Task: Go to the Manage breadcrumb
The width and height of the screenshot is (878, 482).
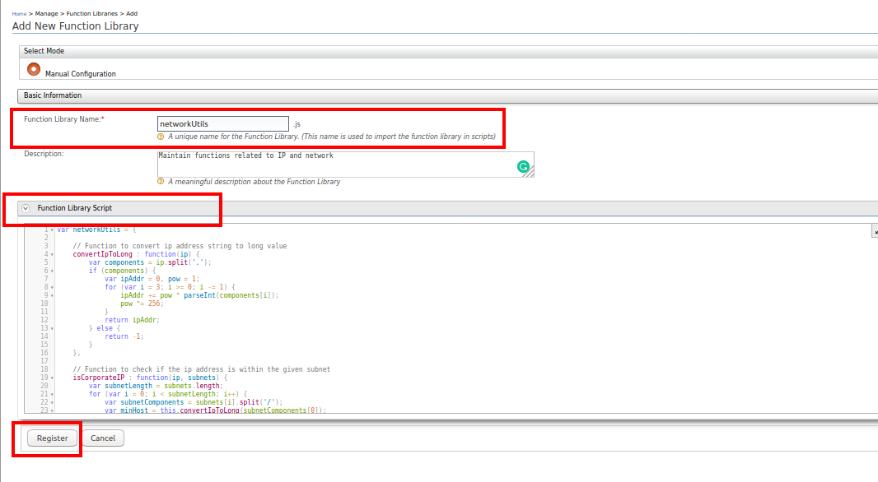Action: [x=46, y=14]
